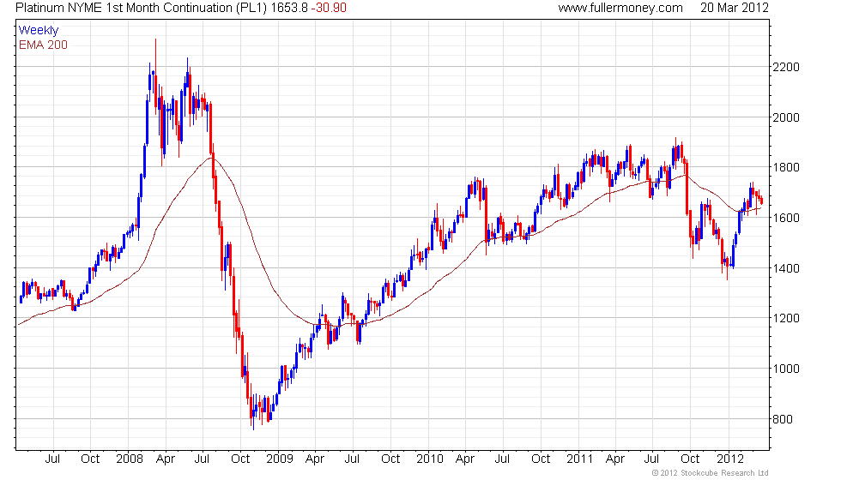Image resolution: width=841 pixels, height=480 pixels.
Task: Click the date 20 Mar 2012
Action: click(x=735, y=8)
